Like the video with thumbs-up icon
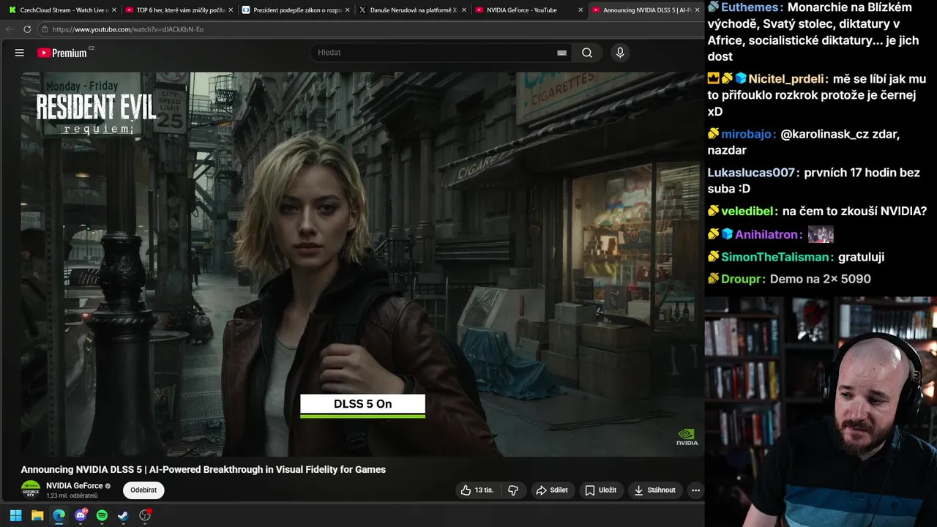Screen dimensions: 937x527 click(477, 490)
